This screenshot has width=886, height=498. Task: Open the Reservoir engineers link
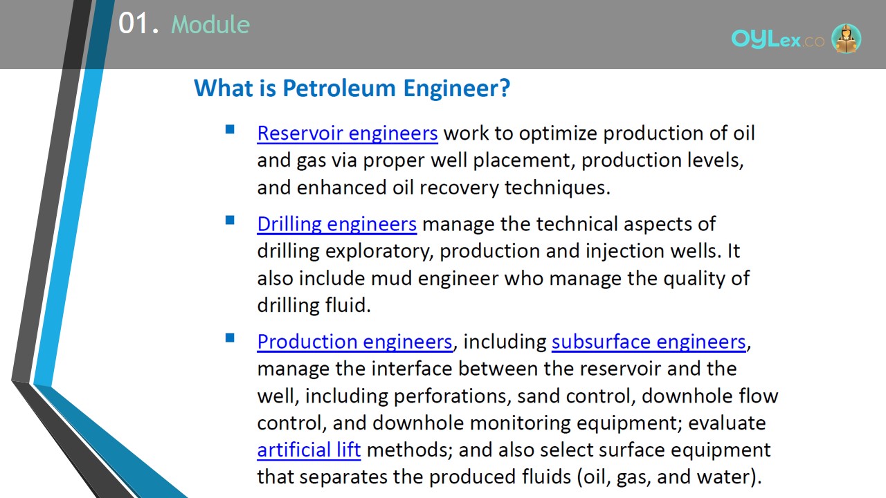pos(347,133)
